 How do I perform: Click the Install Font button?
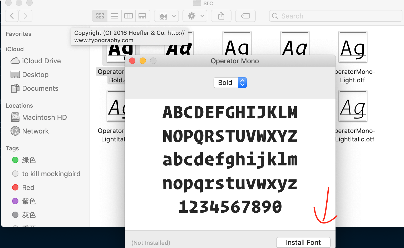point(303,242)
